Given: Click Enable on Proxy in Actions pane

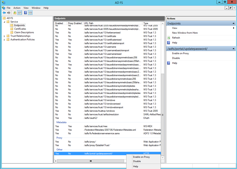Looking at the screenshot, I should [180, 53].
